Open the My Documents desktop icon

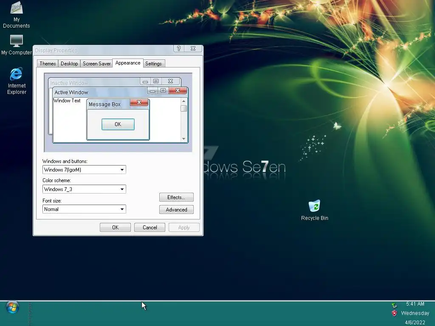coord(17,14)
